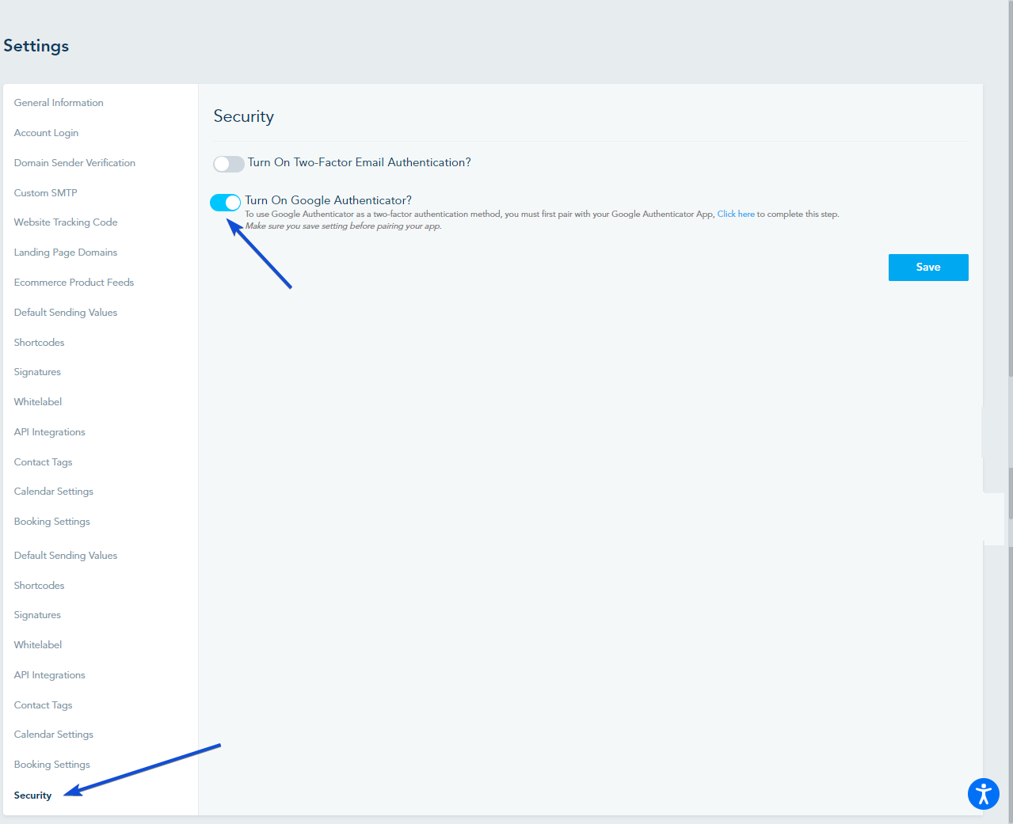Turn off Google Authenticator toggle
1013x824 pixels.
coord(226,203)
